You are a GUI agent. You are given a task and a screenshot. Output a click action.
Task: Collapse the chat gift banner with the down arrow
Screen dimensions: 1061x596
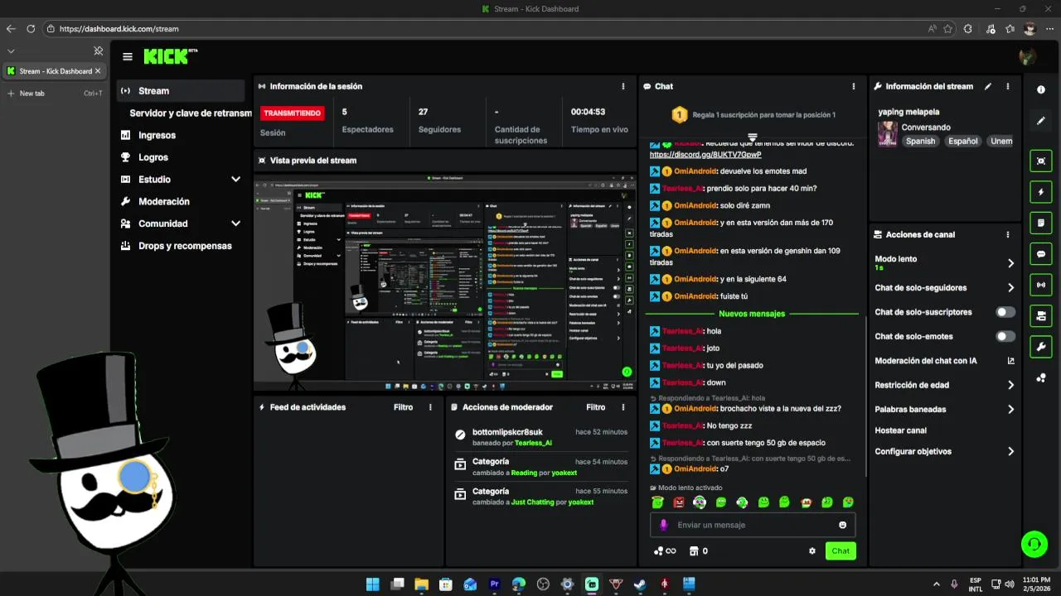tap(753, 137)
